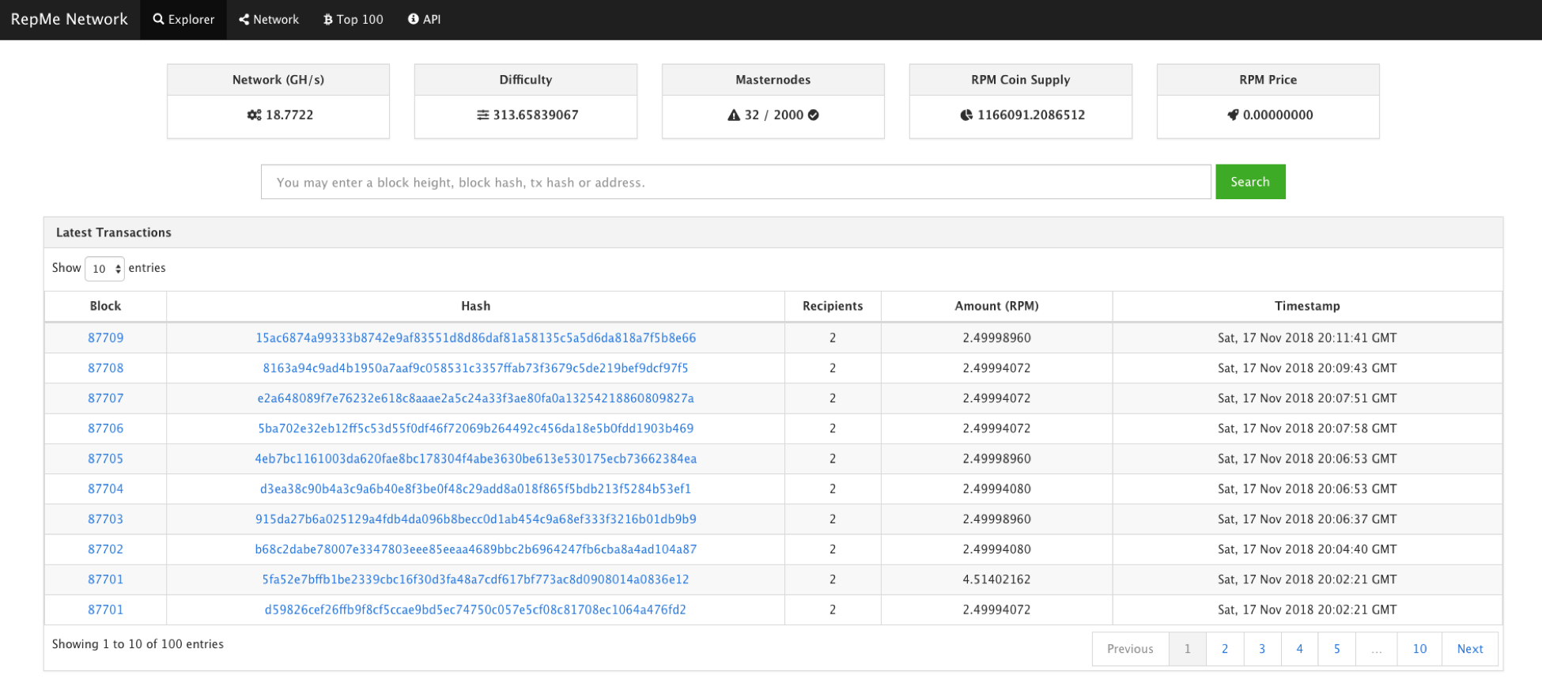Jump to page 10 of transactions
Viewport: 1542px width, 698px height.
tap(1419, 649)
